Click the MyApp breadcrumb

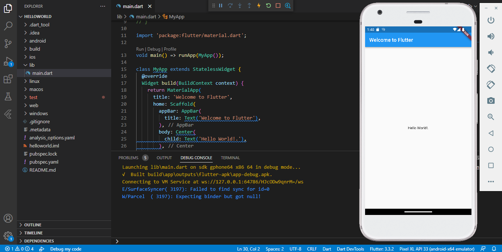coord(173,17)
